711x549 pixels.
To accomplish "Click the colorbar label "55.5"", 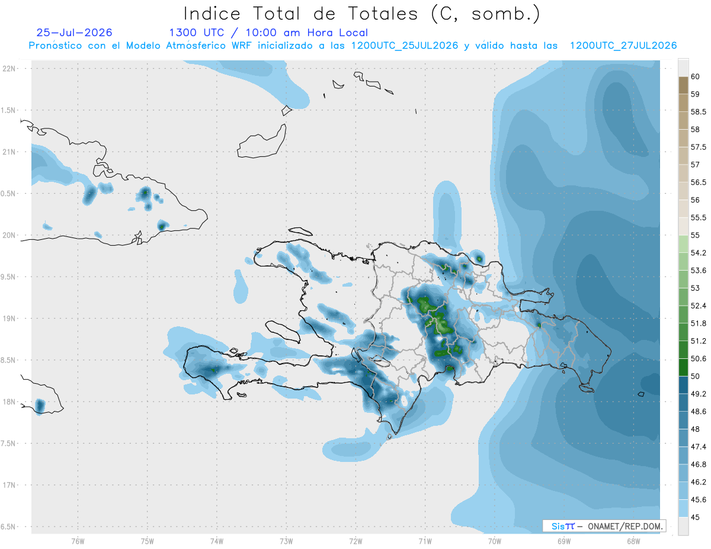I will [x=699, y=217].
